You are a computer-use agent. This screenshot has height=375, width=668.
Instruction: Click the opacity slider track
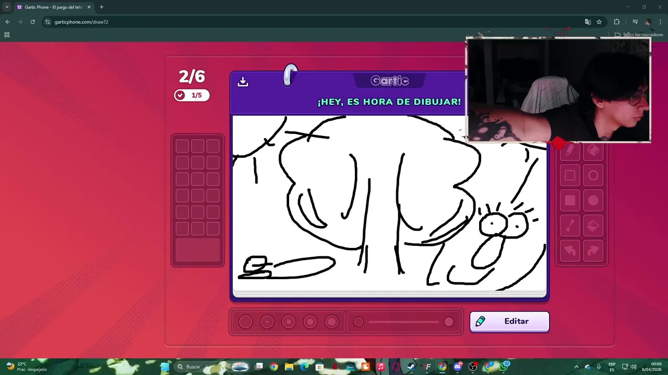coord(403,322)
